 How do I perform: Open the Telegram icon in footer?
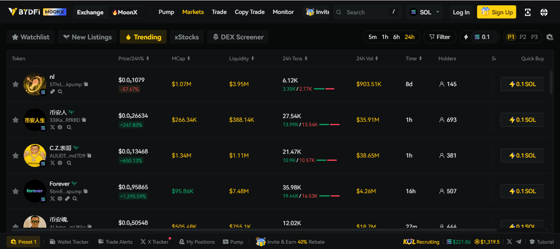click(519, 242)
